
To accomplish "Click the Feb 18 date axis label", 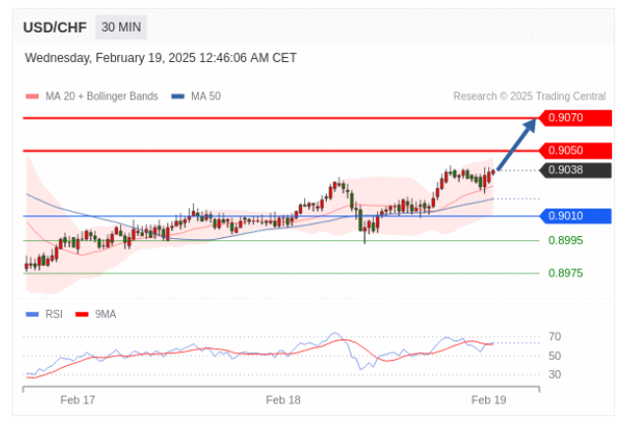I will [x=283, y=400].
